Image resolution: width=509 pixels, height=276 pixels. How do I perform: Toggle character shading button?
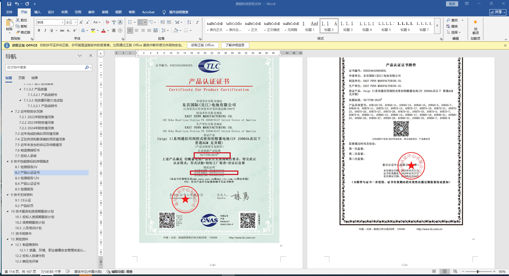click(114, 30)
